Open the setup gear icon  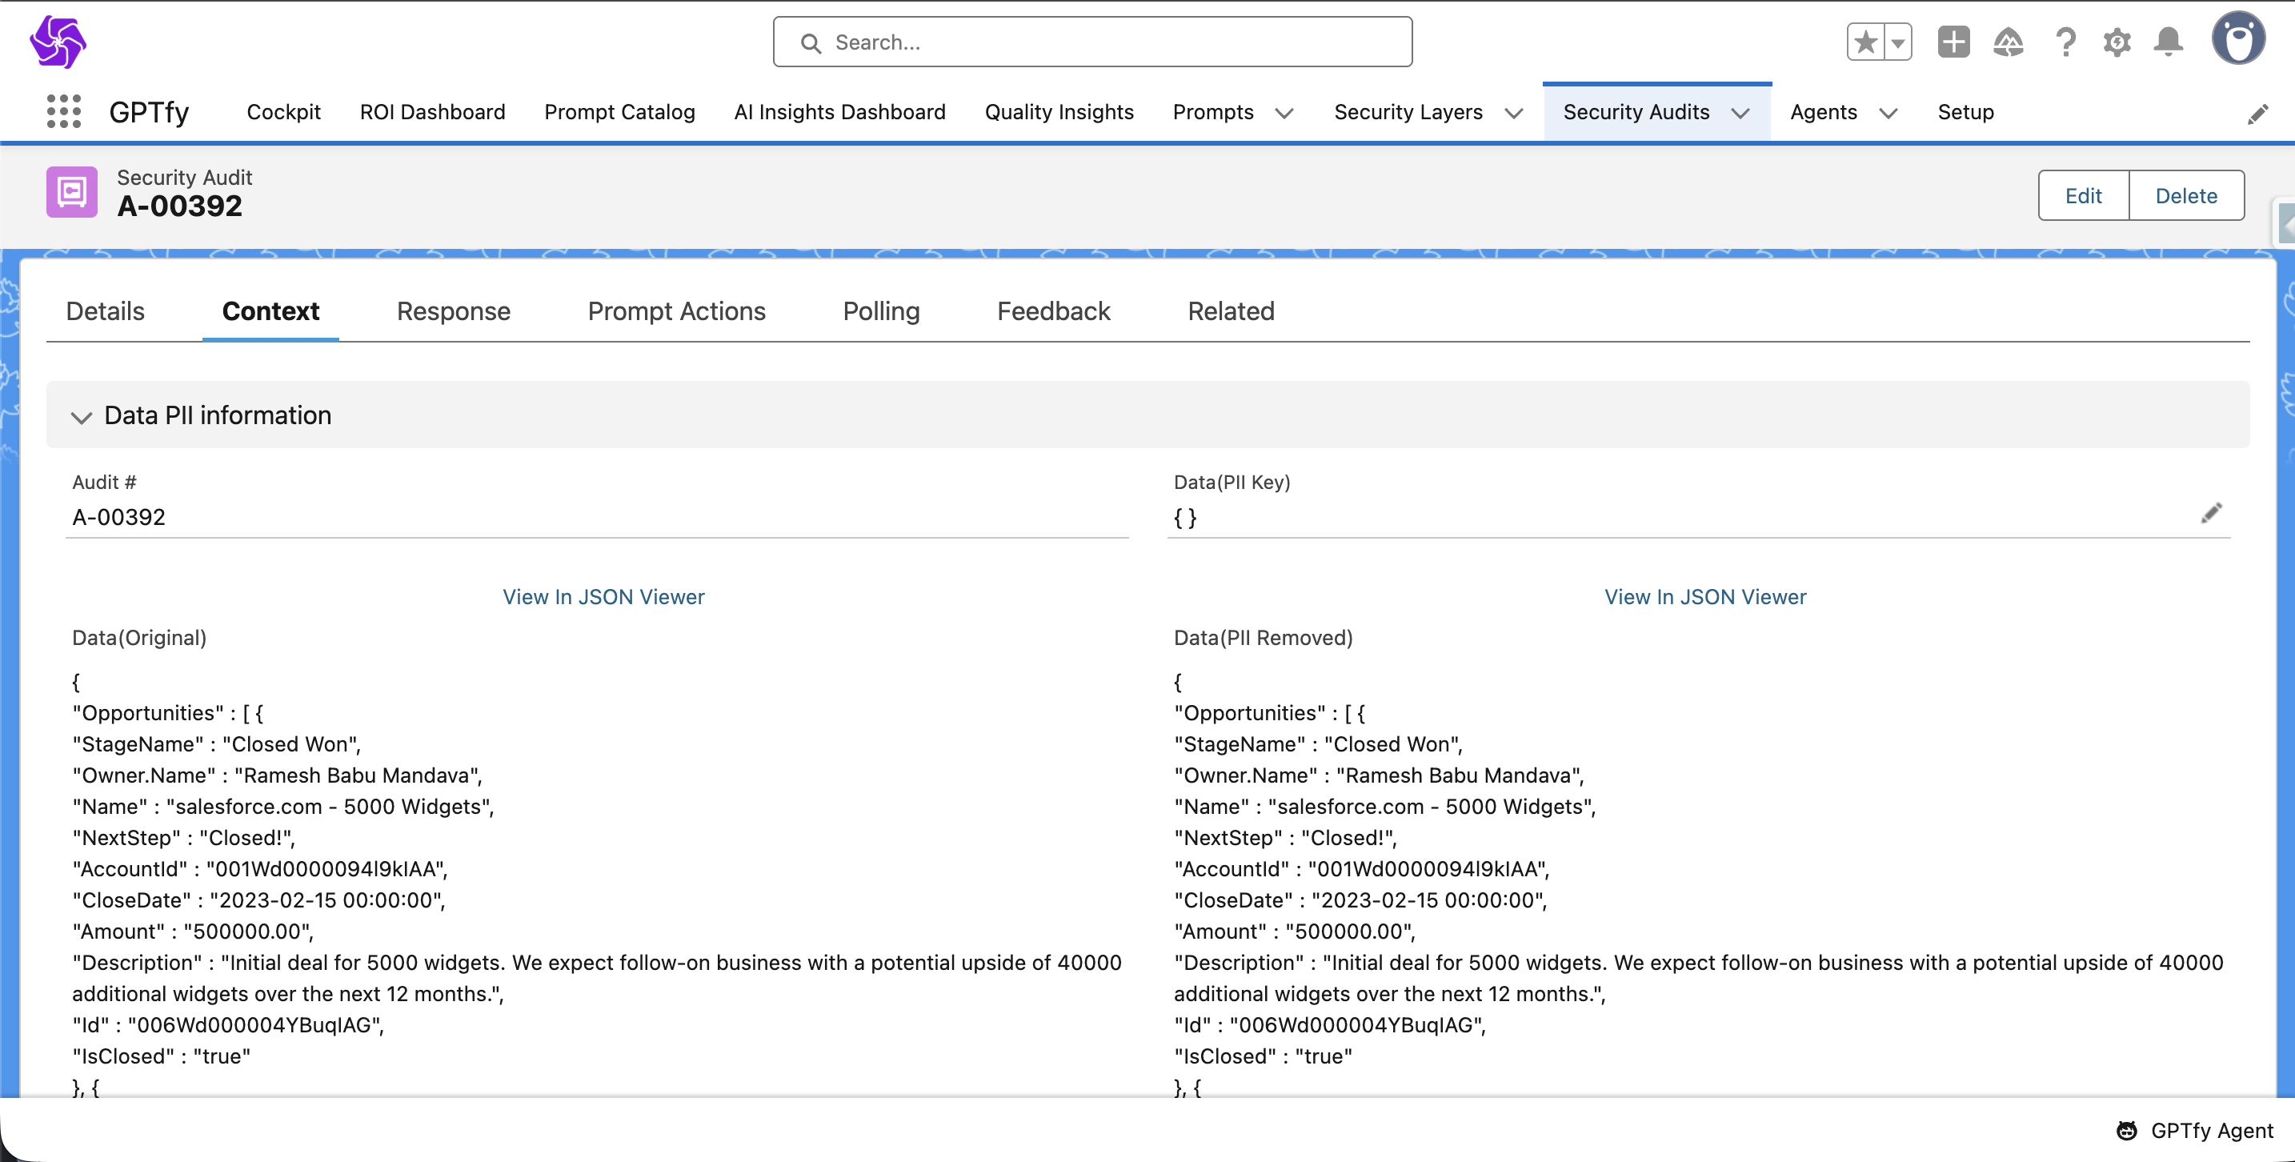click(x=2117, y=42)
